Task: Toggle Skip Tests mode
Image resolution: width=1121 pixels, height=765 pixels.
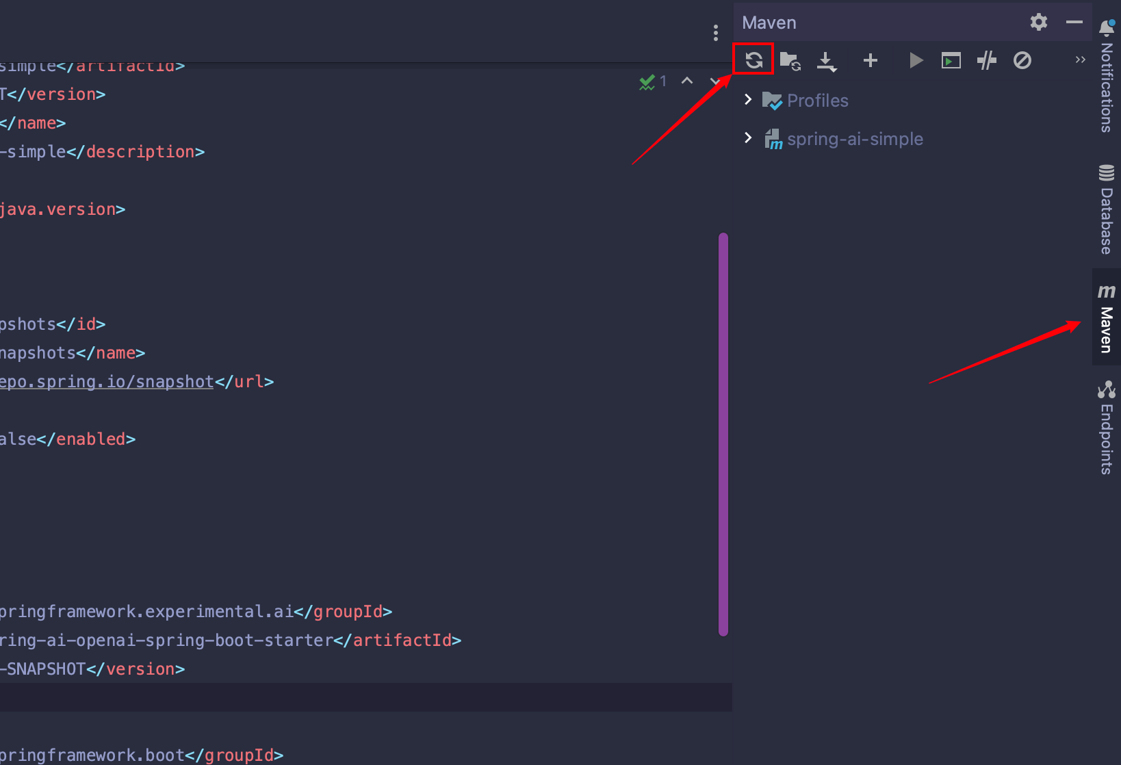Action: pyautogui.click(x=1022, y=61)
